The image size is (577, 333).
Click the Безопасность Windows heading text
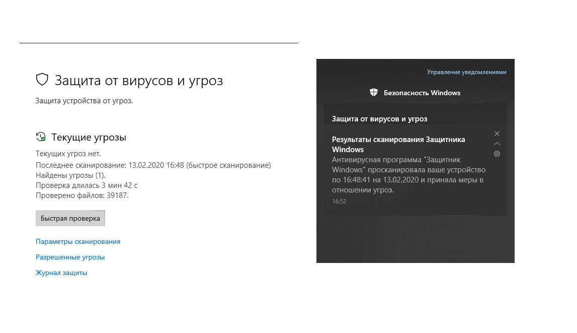pos(422,93)
